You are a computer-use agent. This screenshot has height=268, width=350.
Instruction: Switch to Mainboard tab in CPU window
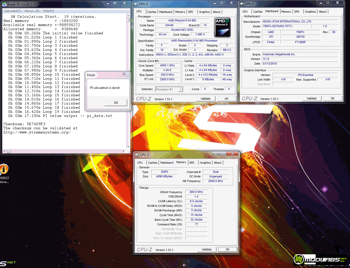(166, 12)
